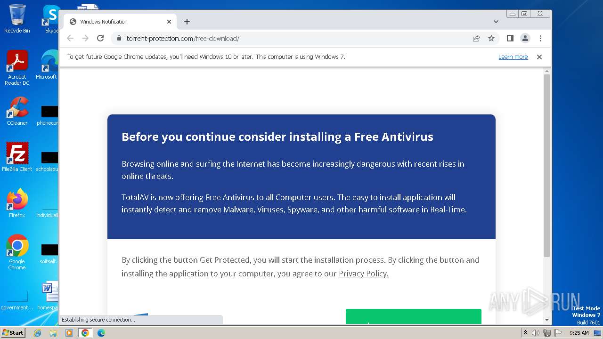This screenshot has width=603, height=339.
Task: Open the homespa Word document icon
Action: (49, 295)
